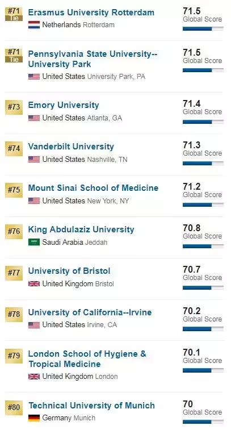Screen dimensions: 231x430
Task: Open London School of Hygiene & Tropical Medicine
Action: (x=87, y=358)
